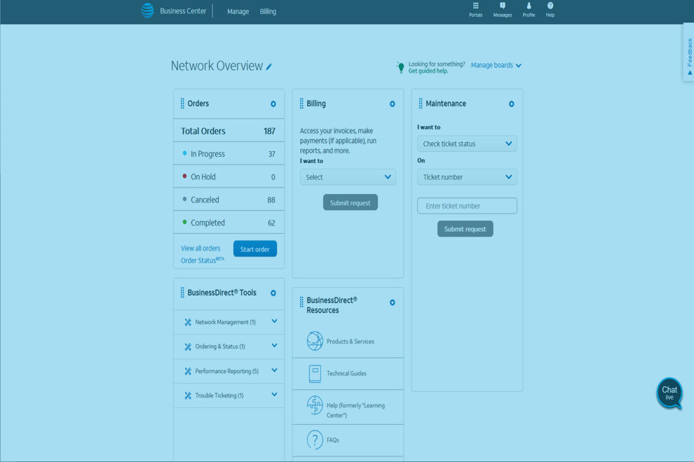Grab the Maintenance widget drag handle
The height and width of the screenshot is (462, 694).
[421, 104]
